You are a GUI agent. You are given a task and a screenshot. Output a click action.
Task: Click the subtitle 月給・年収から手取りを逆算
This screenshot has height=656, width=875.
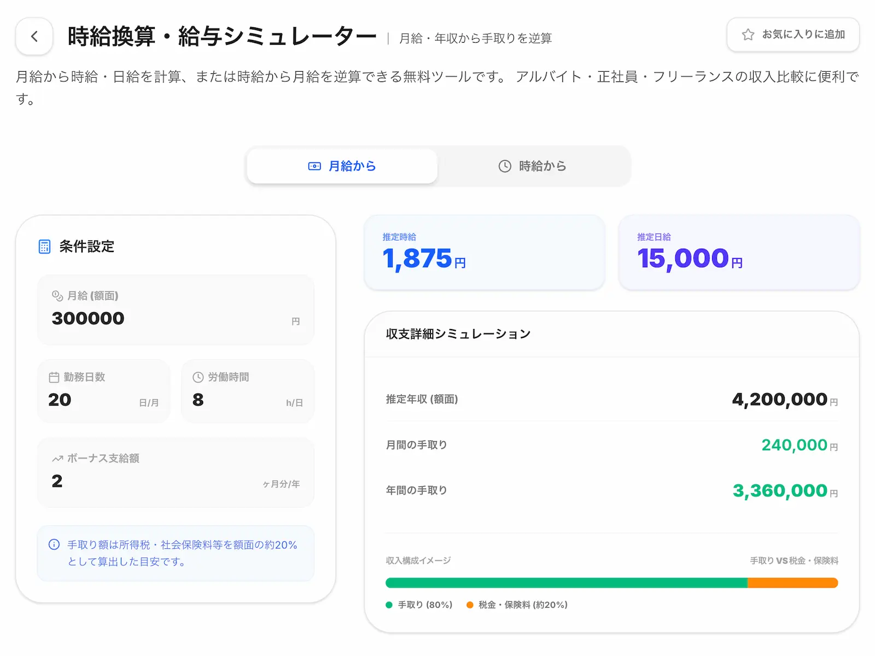click(475, 38)
